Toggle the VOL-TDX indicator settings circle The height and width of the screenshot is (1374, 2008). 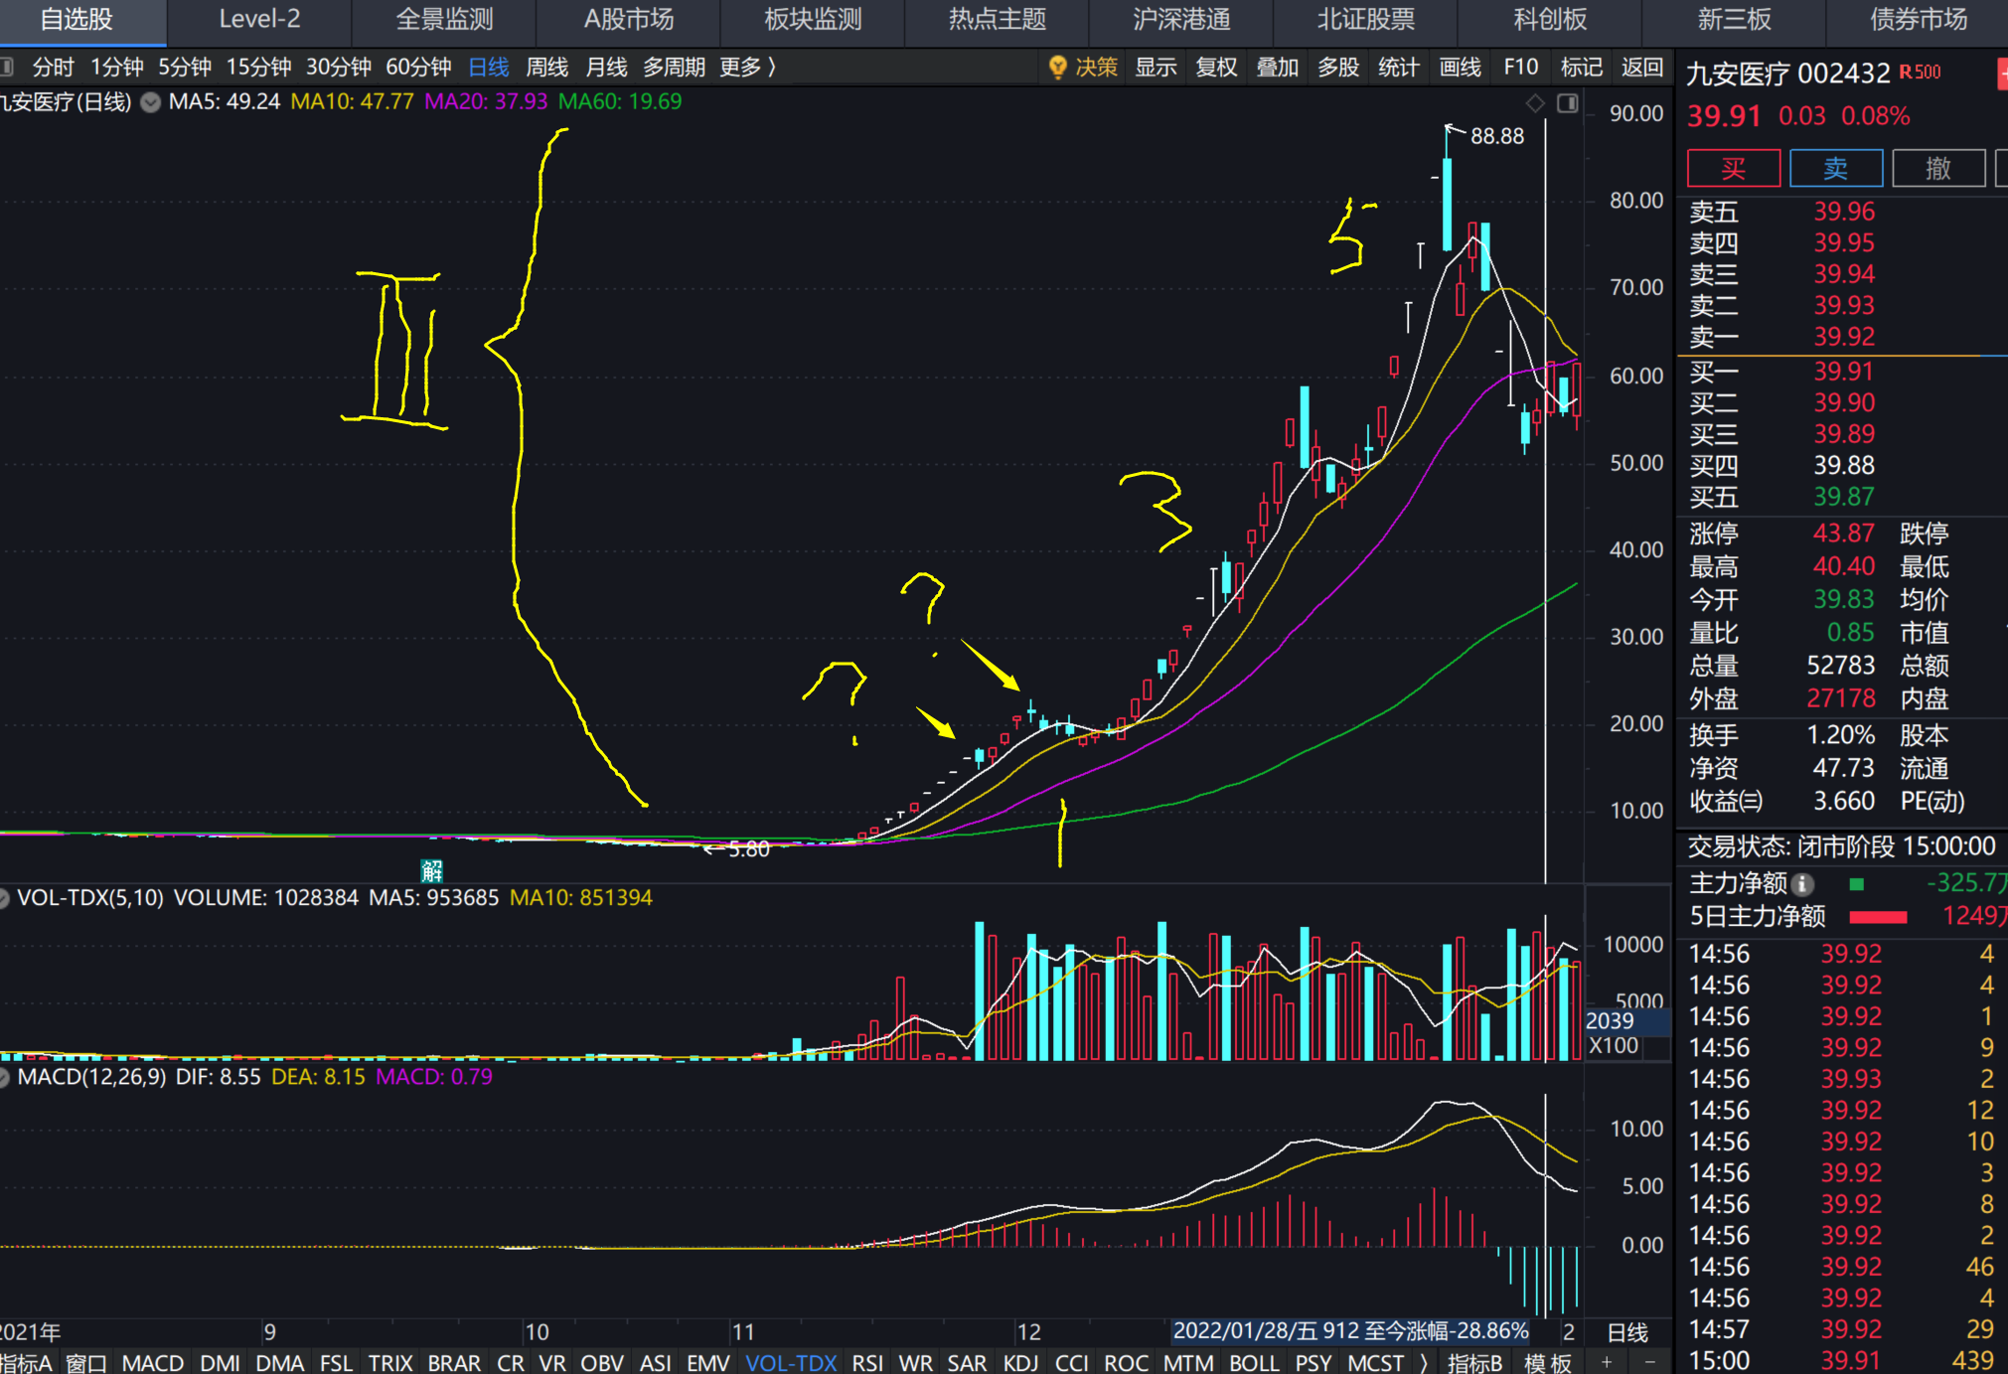[4, 898]
